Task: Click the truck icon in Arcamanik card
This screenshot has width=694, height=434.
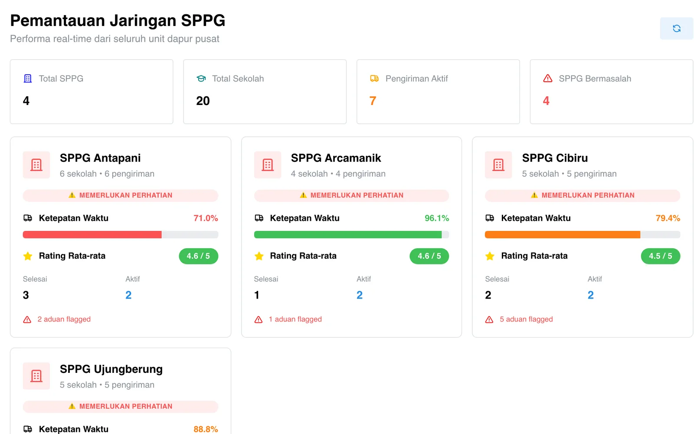Action: point(259,218)
